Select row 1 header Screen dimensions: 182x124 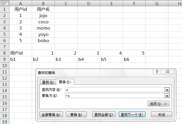click(x=5, y=9)
